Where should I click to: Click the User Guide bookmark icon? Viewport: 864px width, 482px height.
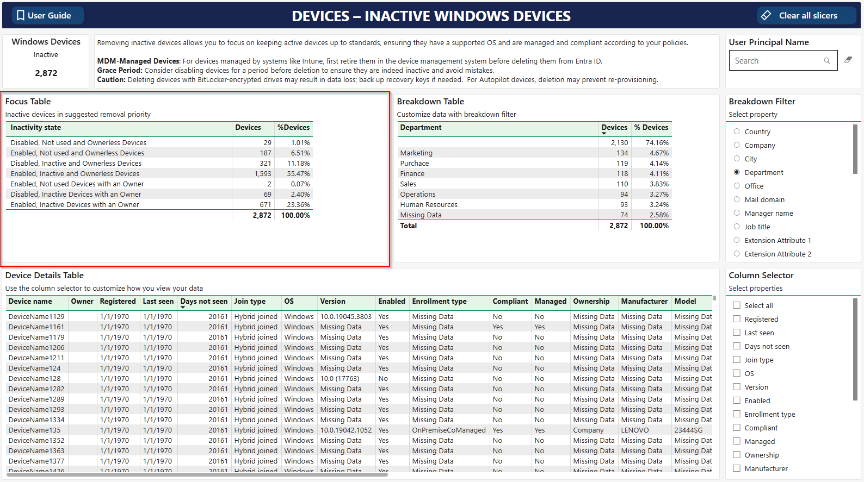[21, 15]
